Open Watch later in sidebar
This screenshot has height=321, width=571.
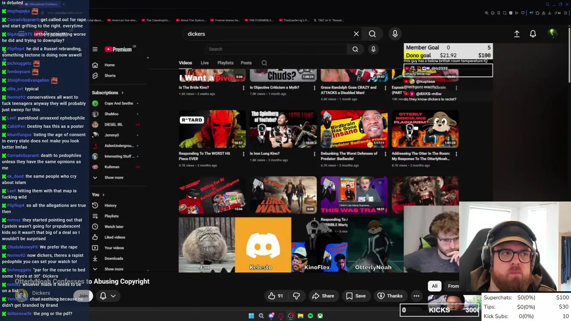pyautogui.click(x=114, y=226)
